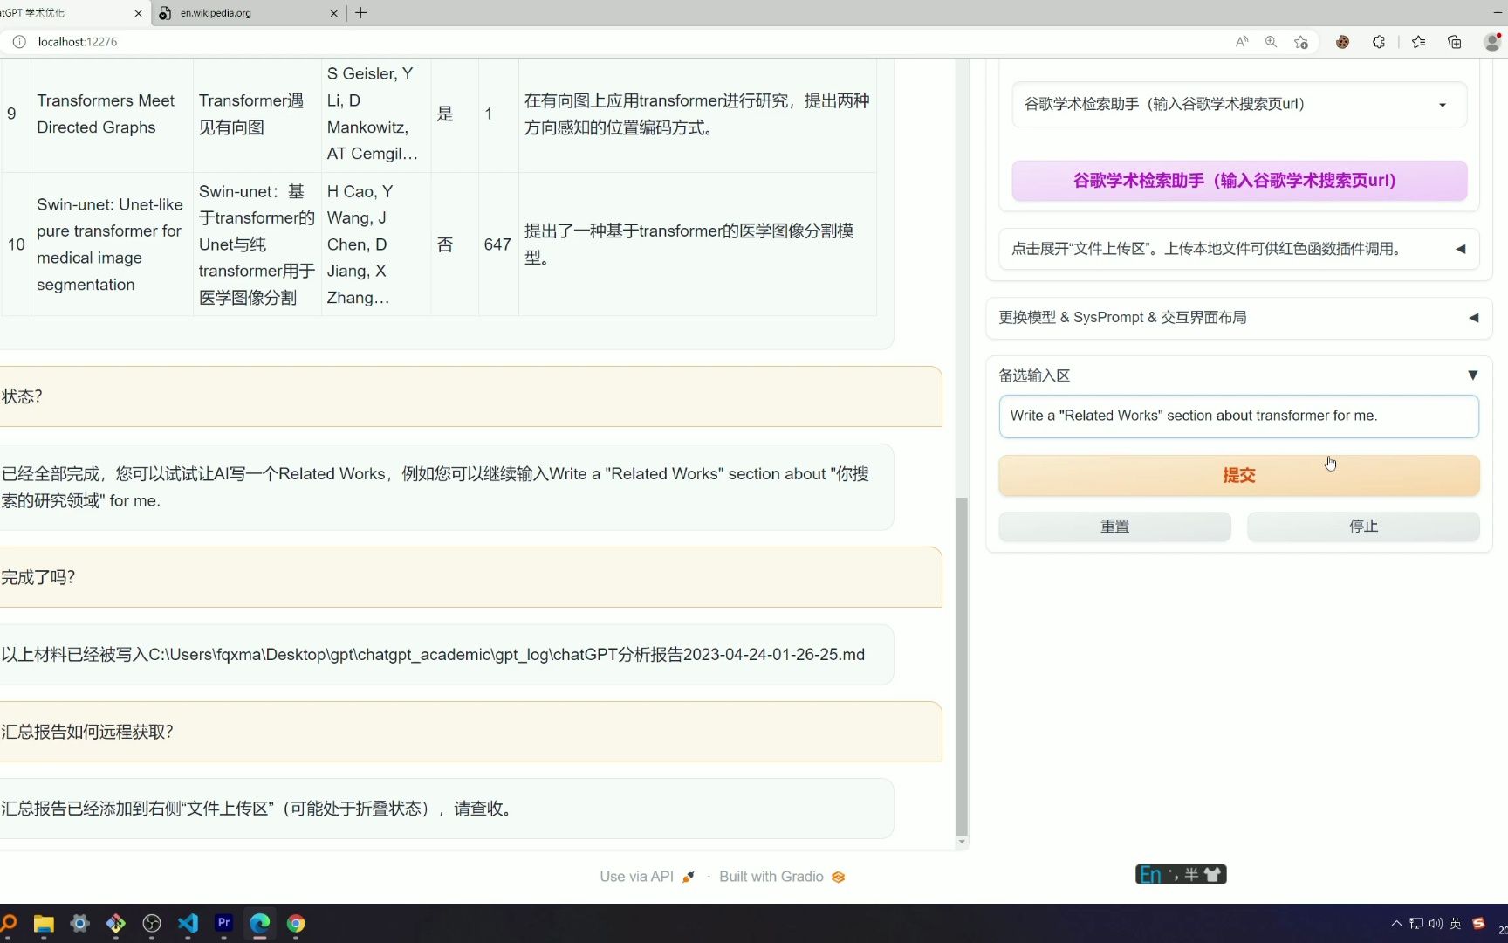The height and width of the screenshot is (943, 1508).
Task: Click the orange 提交 submit button
Action: (x=1239, y=476)
